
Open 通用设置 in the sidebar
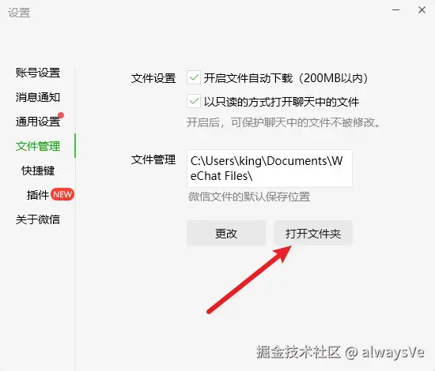[38, 122]
